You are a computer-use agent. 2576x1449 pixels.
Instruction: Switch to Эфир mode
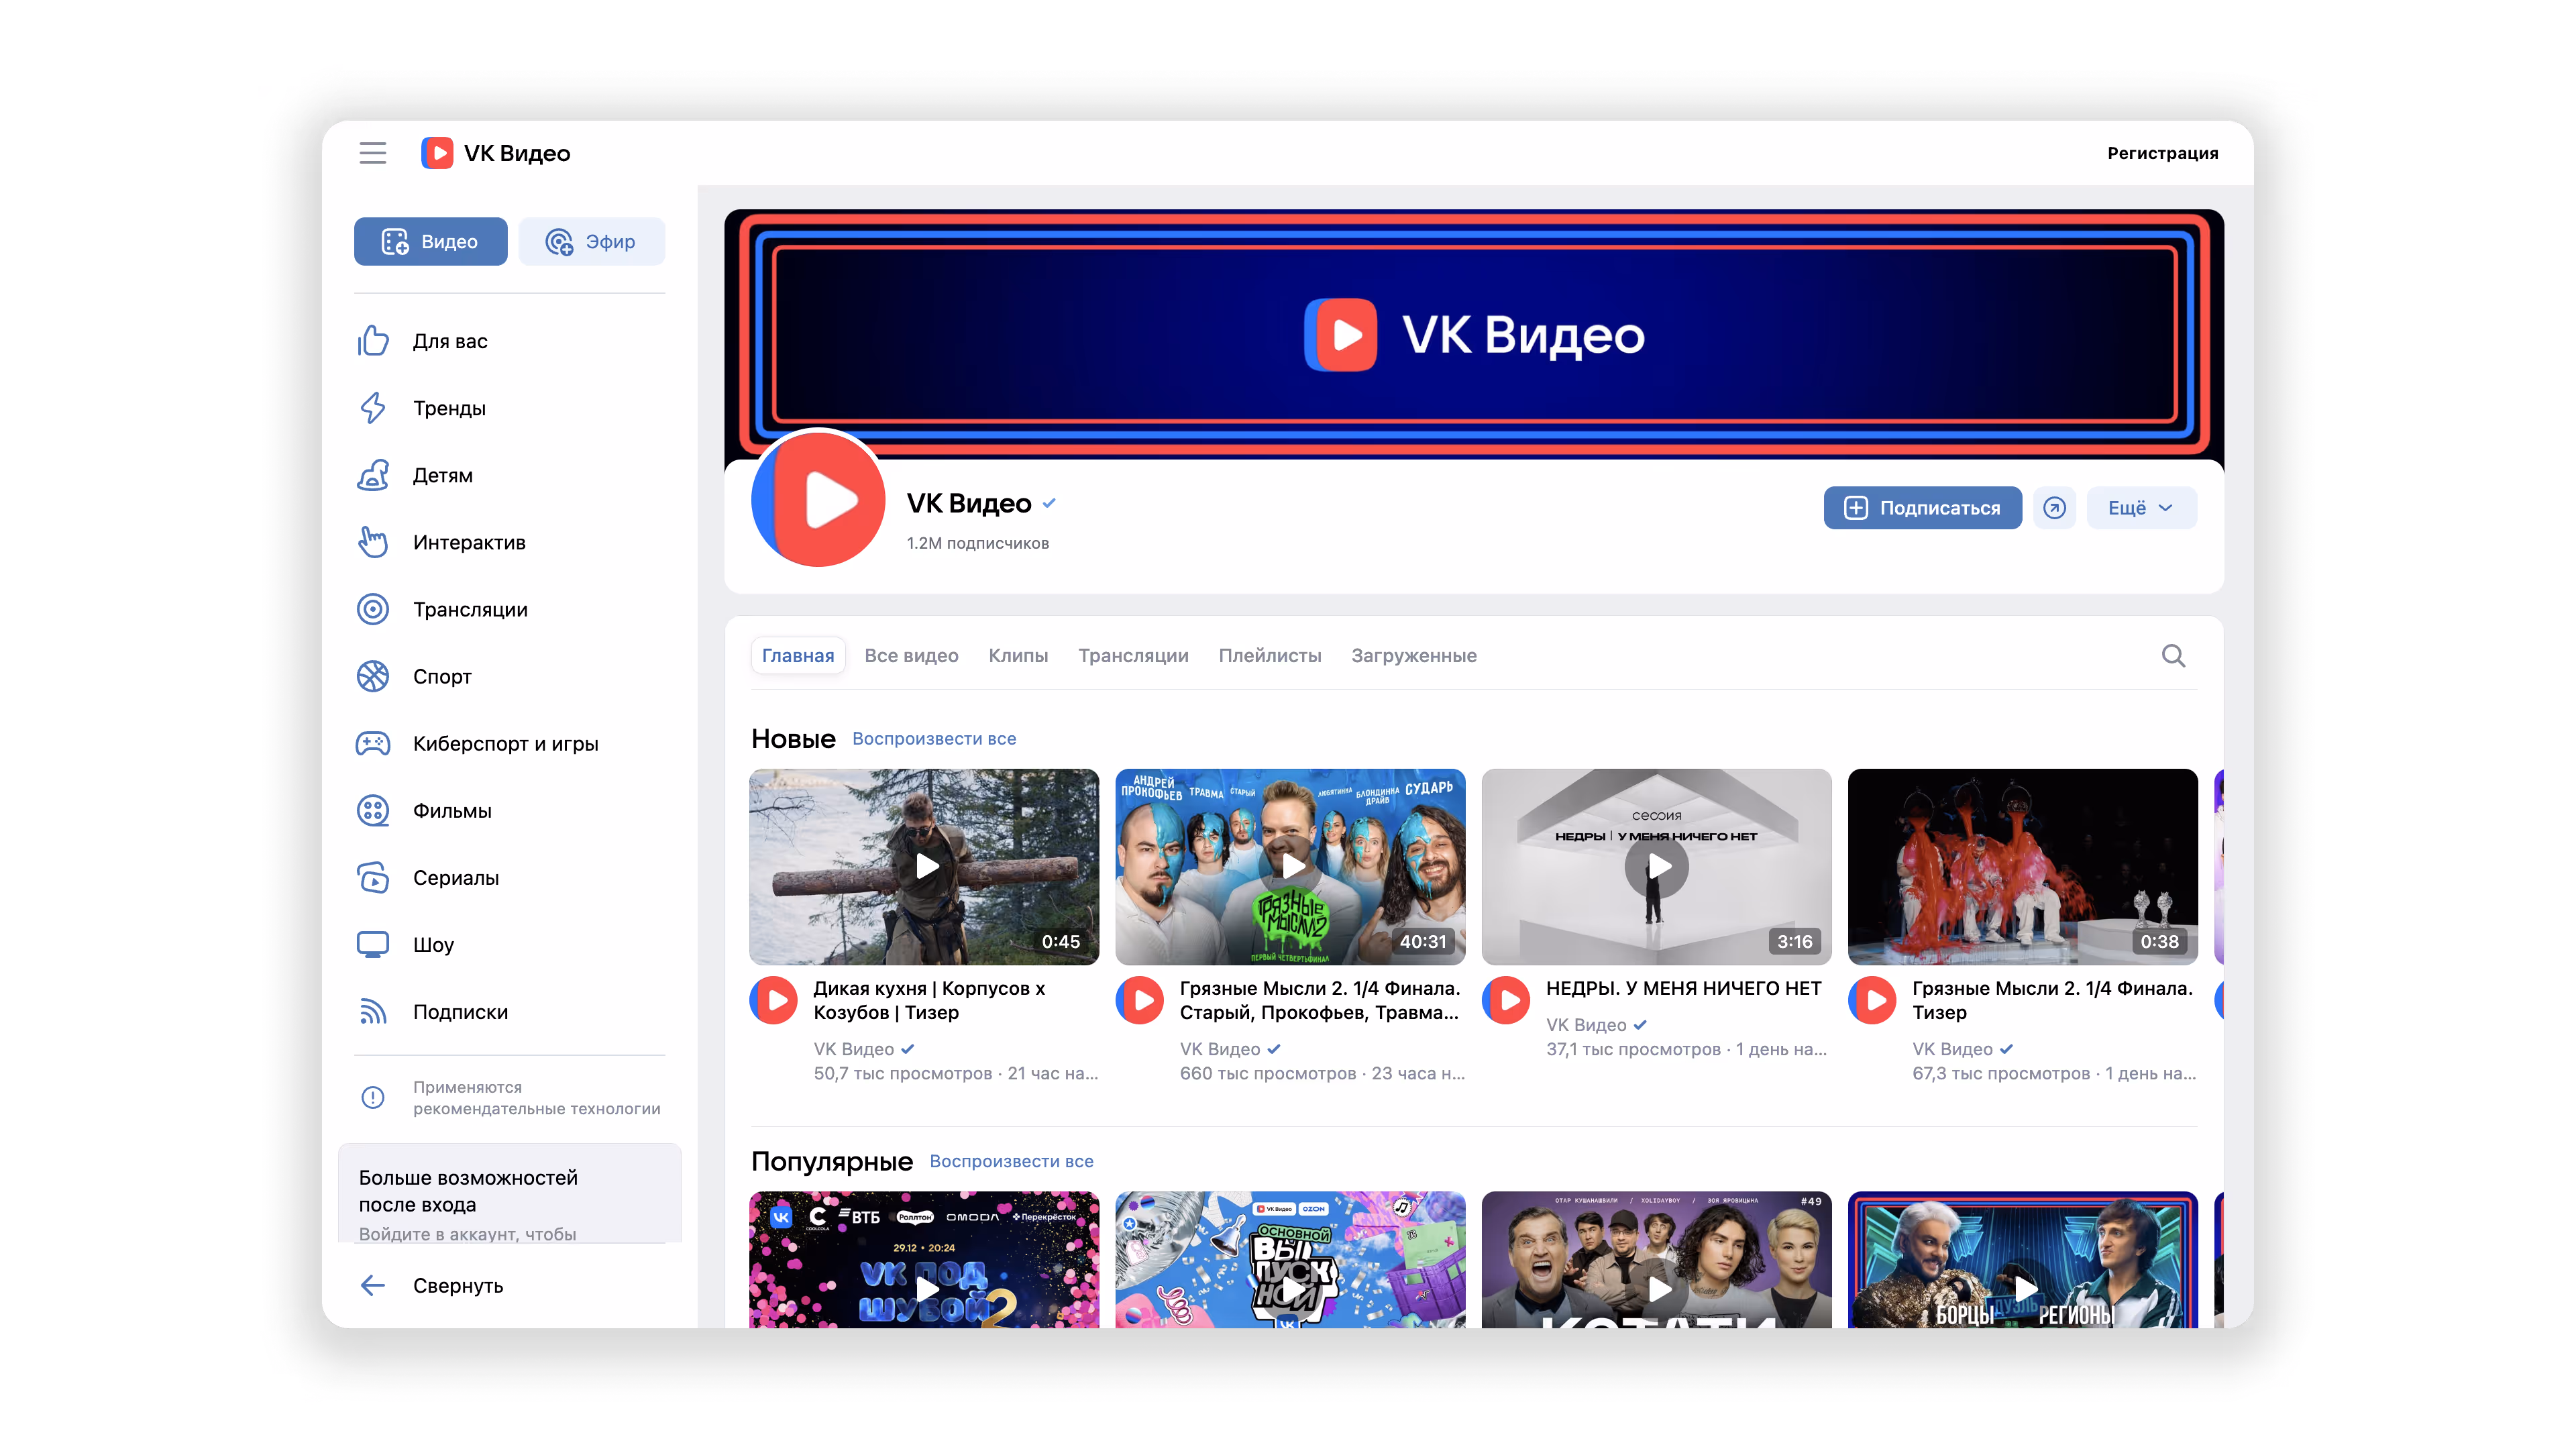tap(591, 241)
